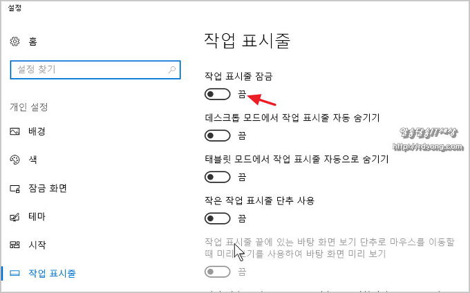Open 잠금 화면 settings via its label

(47, 188)
